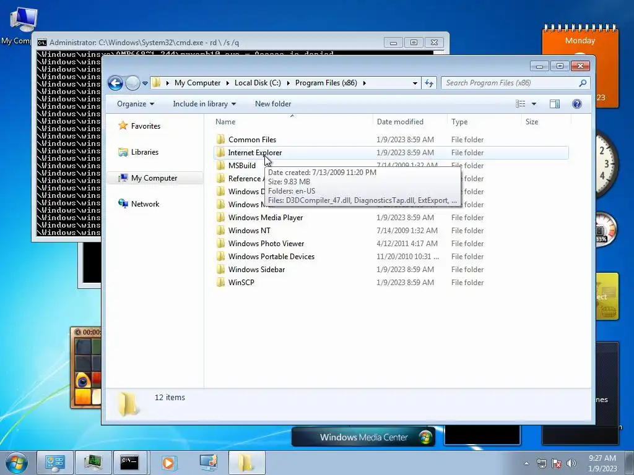Screen dimensions: 634x475
Task: Expand arrow after Local Disk (C:) breadcrumb
Action: click(288, 83)
